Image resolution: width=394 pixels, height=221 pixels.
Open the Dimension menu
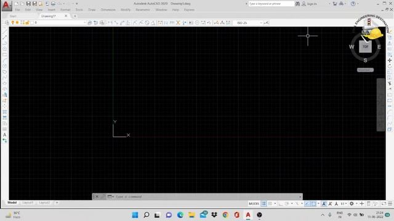108,10
